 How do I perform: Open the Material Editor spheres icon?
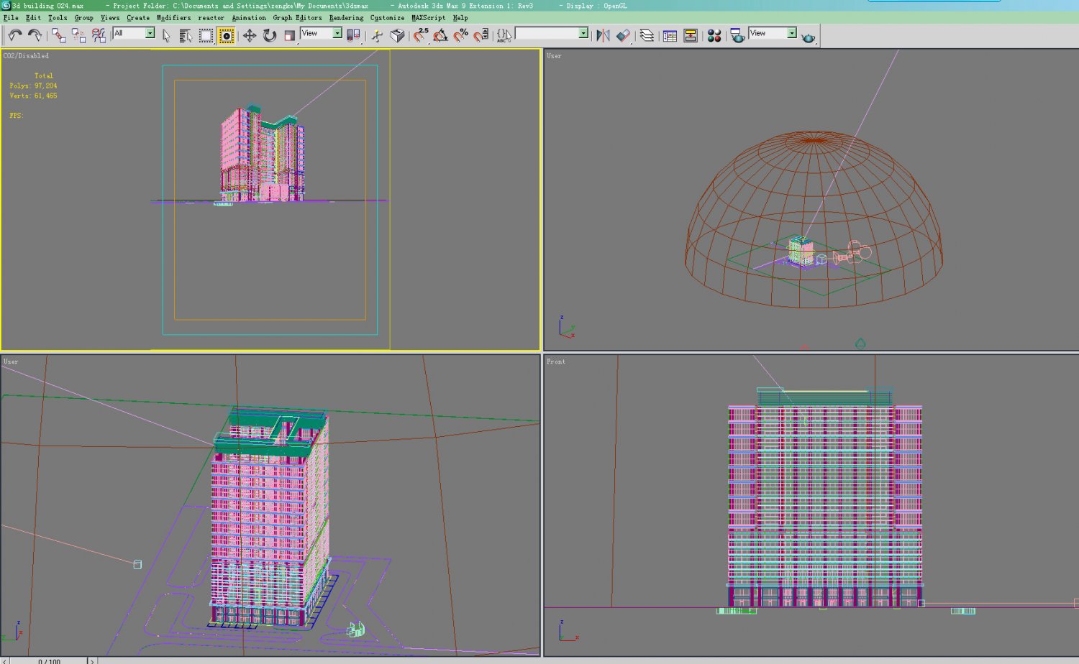point(714,35)
